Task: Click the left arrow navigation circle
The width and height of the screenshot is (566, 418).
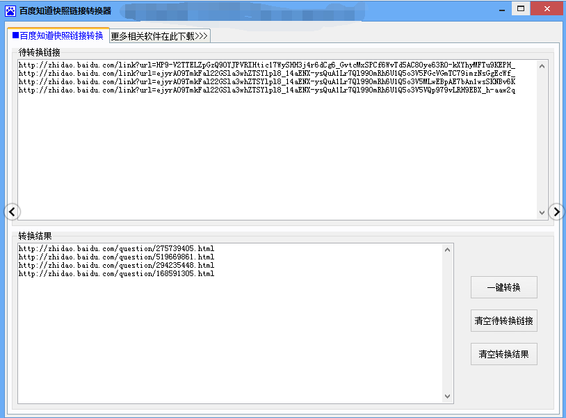Action: [x=13, y=212]
